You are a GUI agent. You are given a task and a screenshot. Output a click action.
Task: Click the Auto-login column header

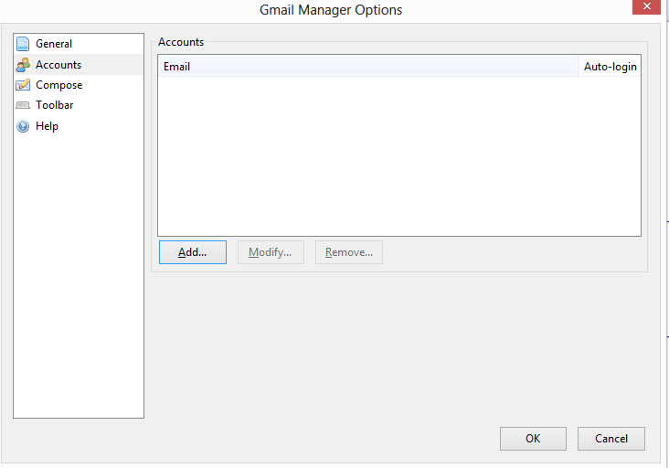(x=611, y=67)
